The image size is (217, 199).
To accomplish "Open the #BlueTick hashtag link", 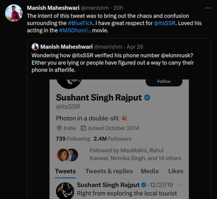I will 80,23.
